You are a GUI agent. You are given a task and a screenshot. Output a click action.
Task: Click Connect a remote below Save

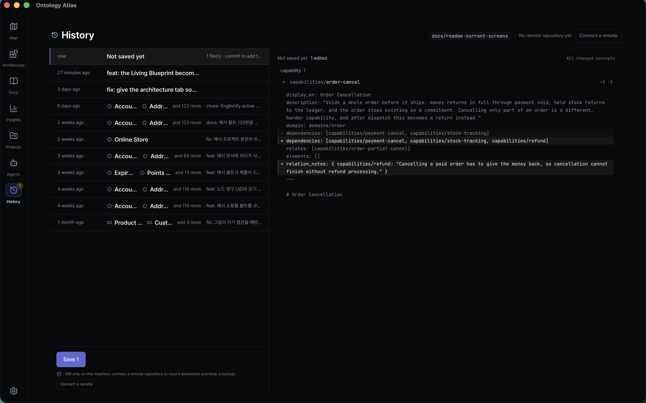(76, 384)
